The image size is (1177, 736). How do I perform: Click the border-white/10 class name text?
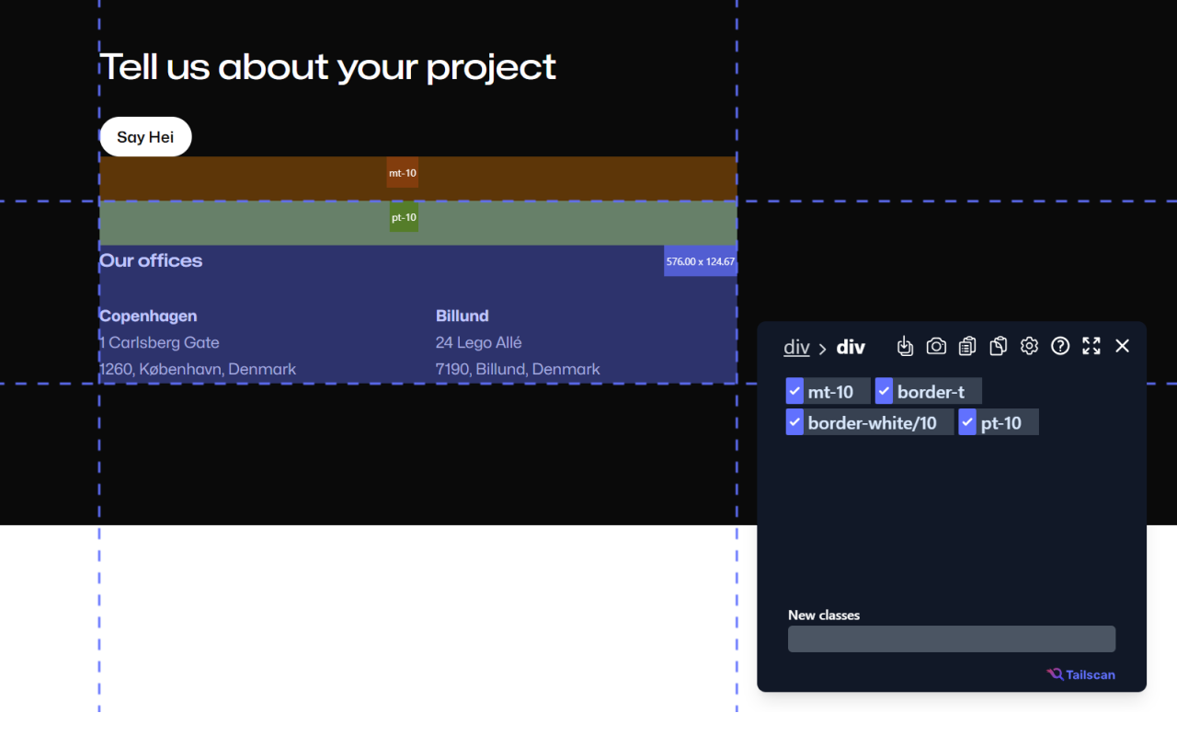(872, 423)
